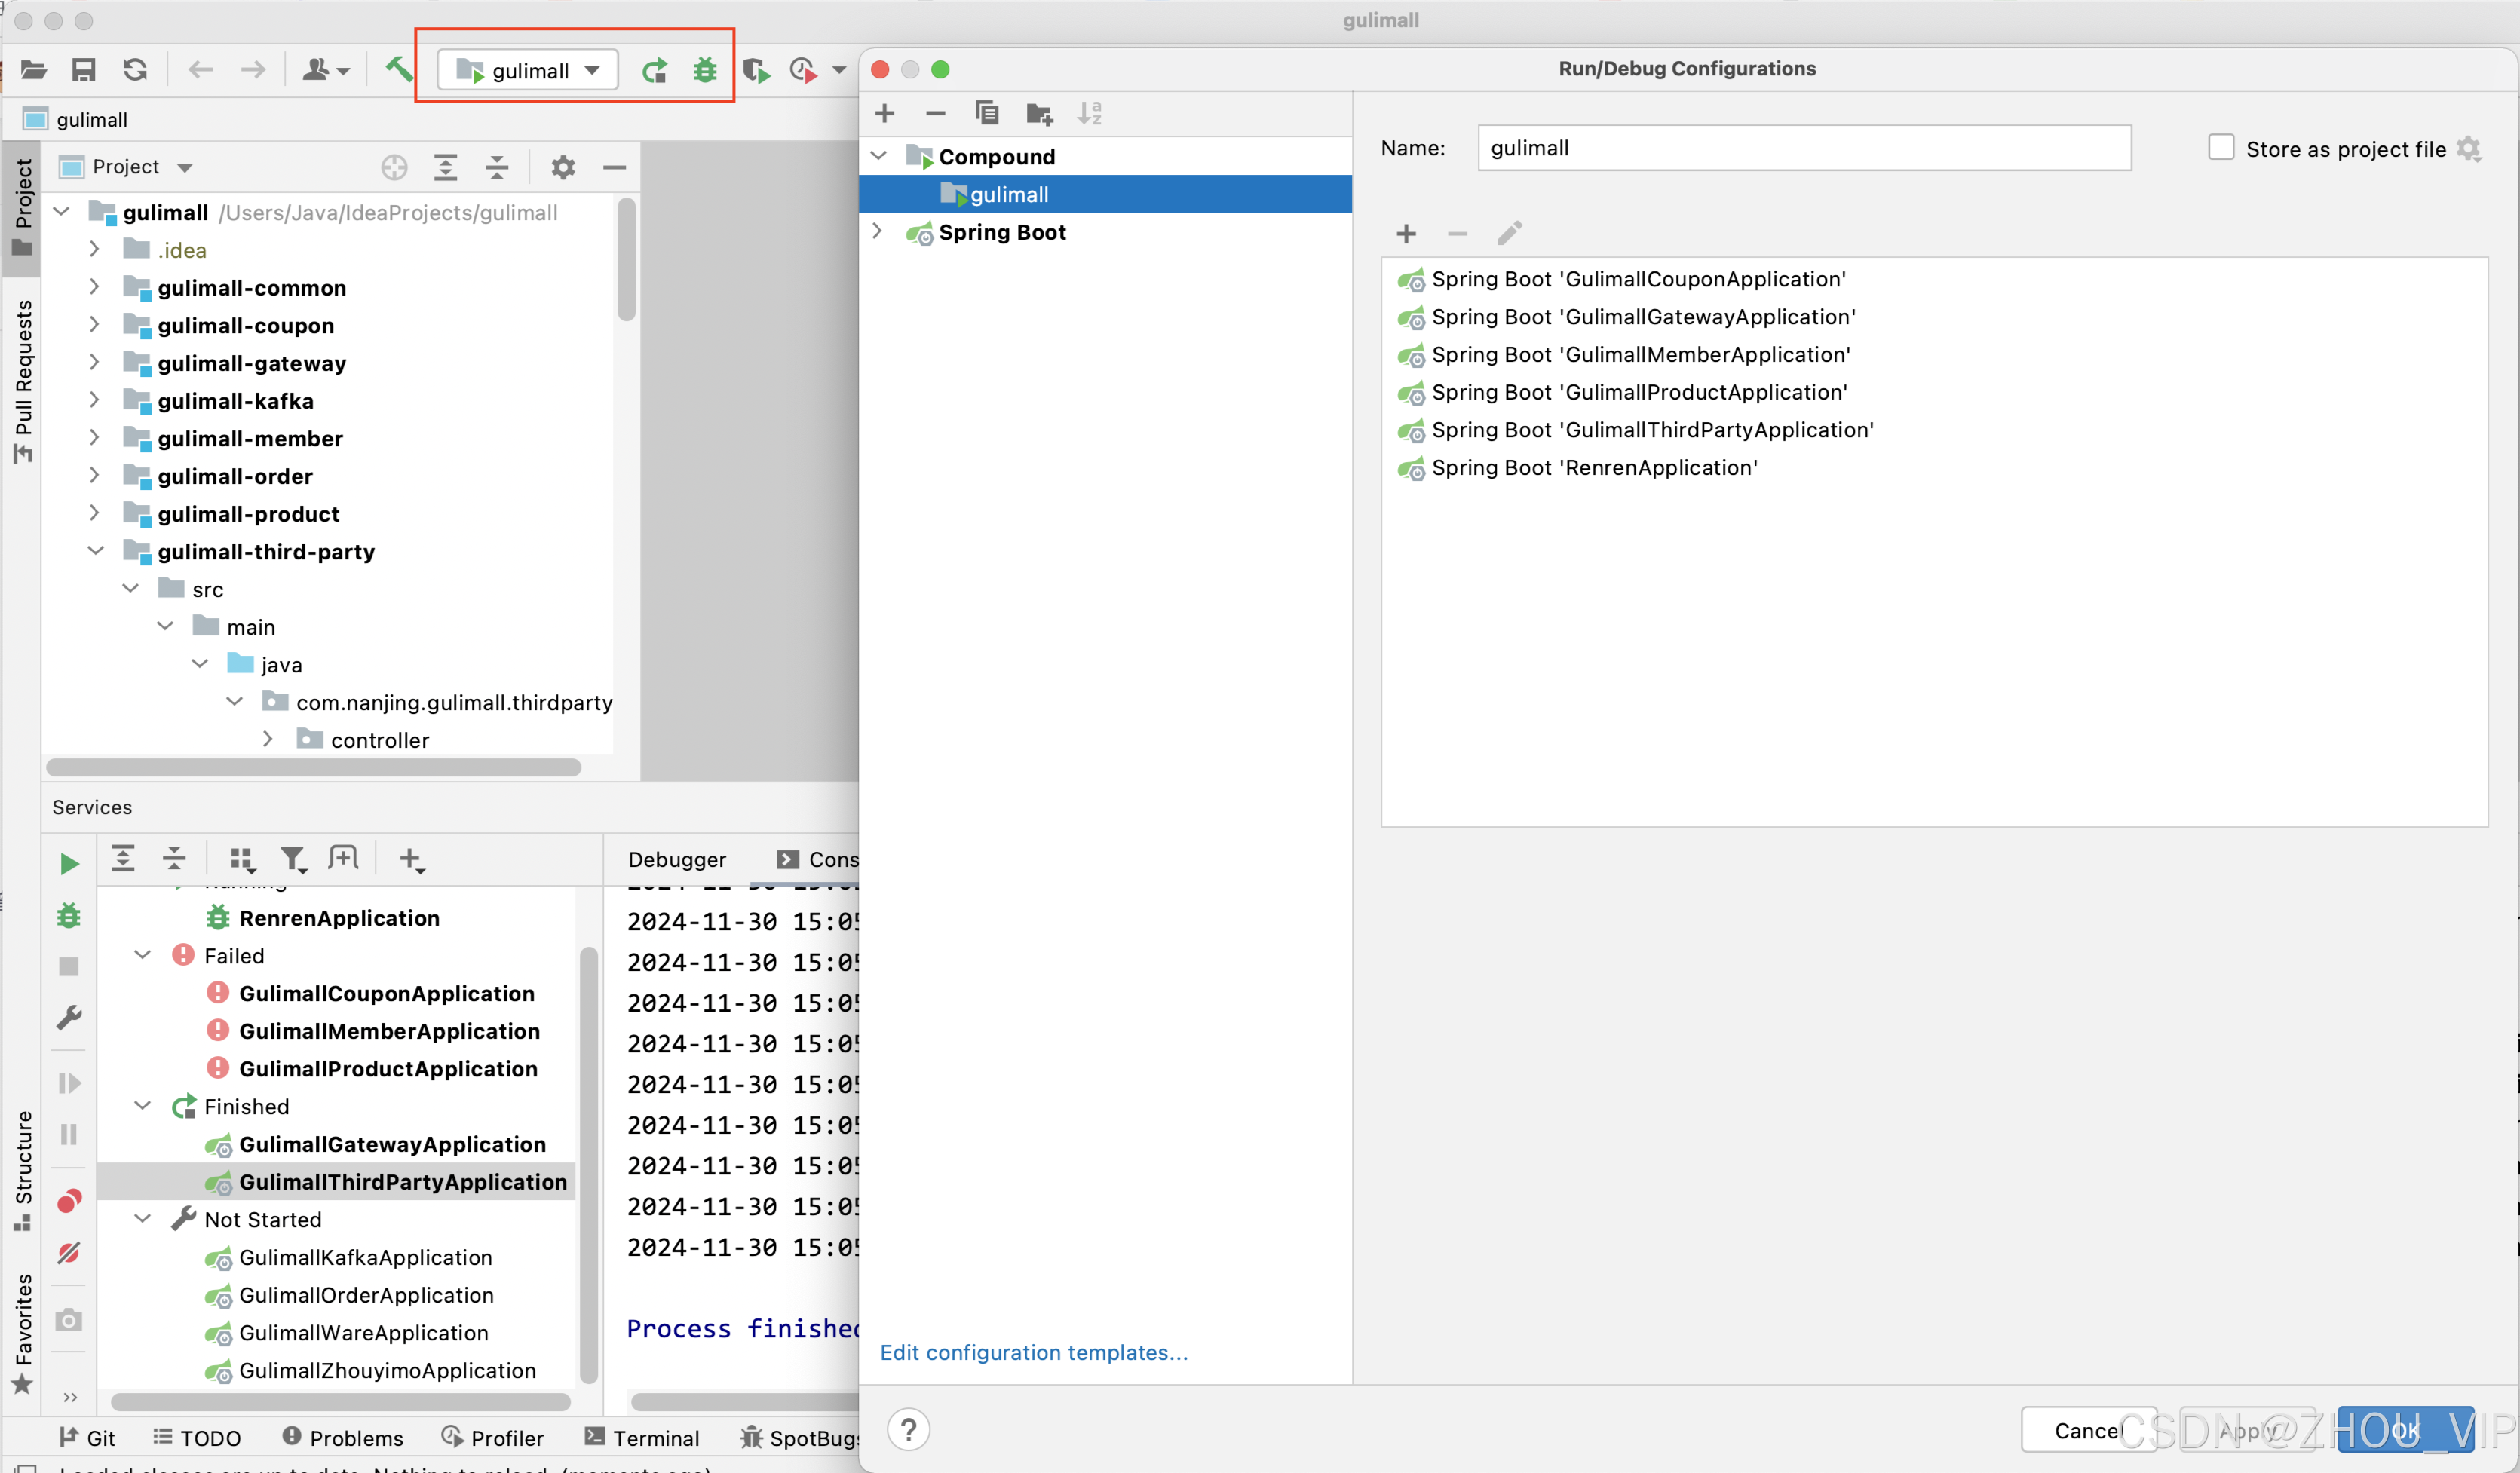Expand the Spring Boot configuration node
This screenshot has width=2520, height=1473.
click(877, 232)
